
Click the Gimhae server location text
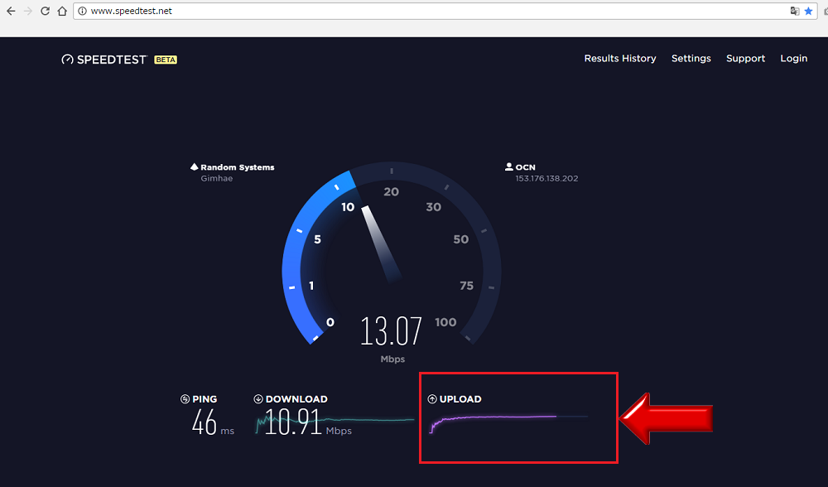coord(216,179)
